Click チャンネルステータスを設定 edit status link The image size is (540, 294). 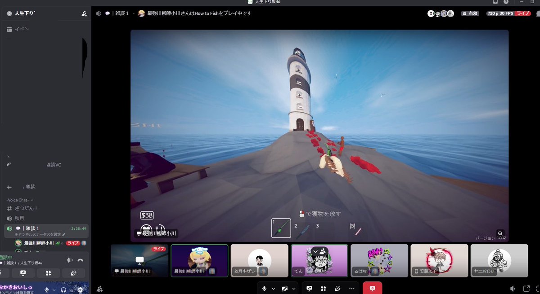click(40, 234)
